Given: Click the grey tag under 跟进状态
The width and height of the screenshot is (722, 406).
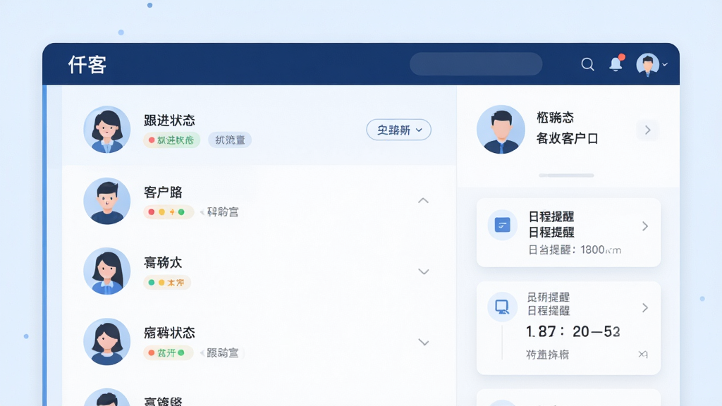Looking at the screenshot, I should (230, 140).
